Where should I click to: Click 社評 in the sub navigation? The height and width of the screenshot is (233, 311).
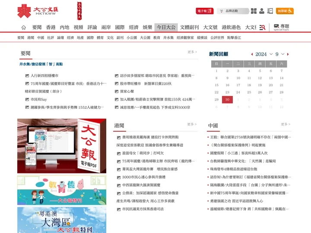51,38
